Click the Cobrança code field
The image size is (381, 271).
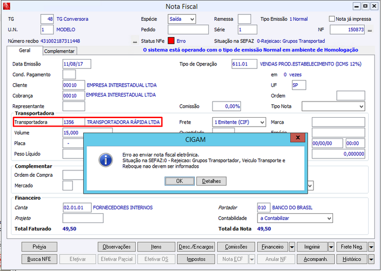(74, 96)
